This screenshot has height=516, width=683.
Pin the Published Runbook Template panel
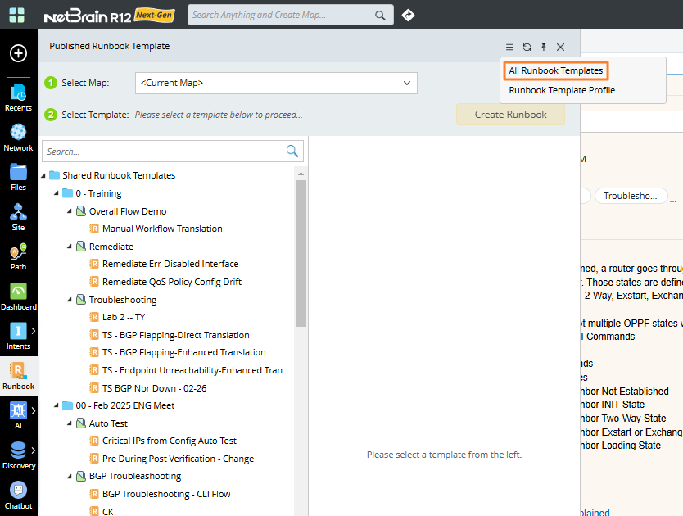tap(544, 47)
